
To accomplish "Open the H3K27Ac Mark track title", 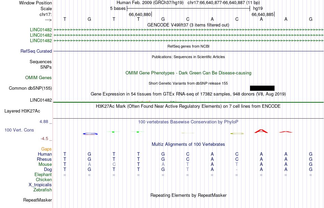I will coord(188,106).
